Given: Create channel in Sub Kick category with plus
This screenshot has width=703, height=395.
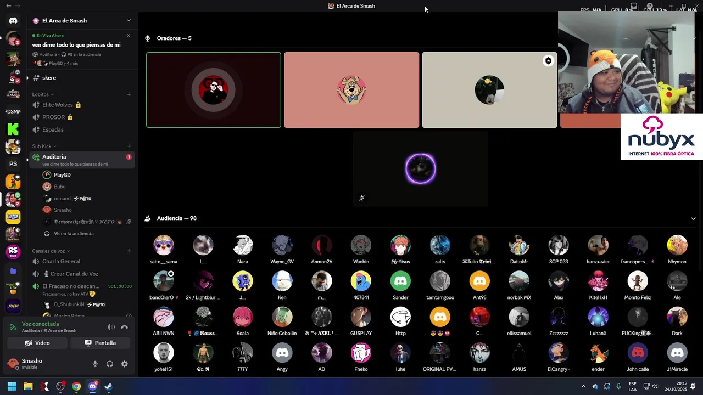Looking at the screenshot, I should (x=129, y=146).
